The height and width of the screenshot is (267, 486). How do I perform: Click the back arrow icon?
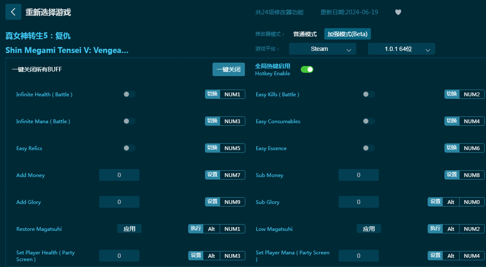[x=13, y=12]
